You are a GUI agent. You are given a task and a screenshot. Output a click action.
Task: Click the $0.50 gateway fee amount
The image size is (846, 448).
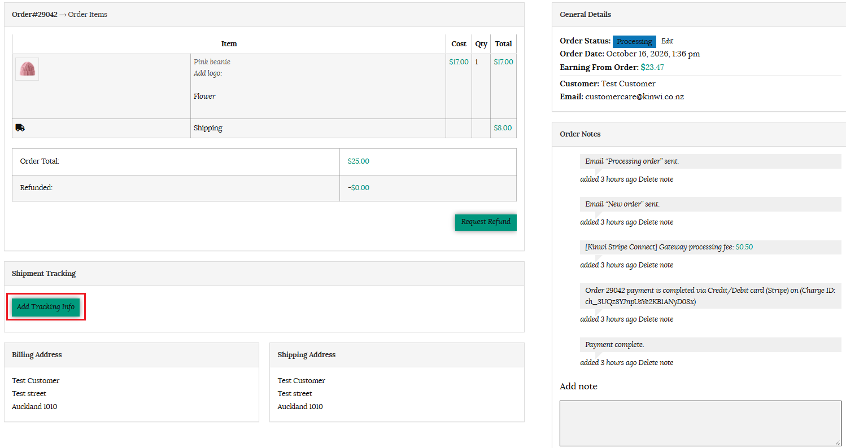coord(744,247)
